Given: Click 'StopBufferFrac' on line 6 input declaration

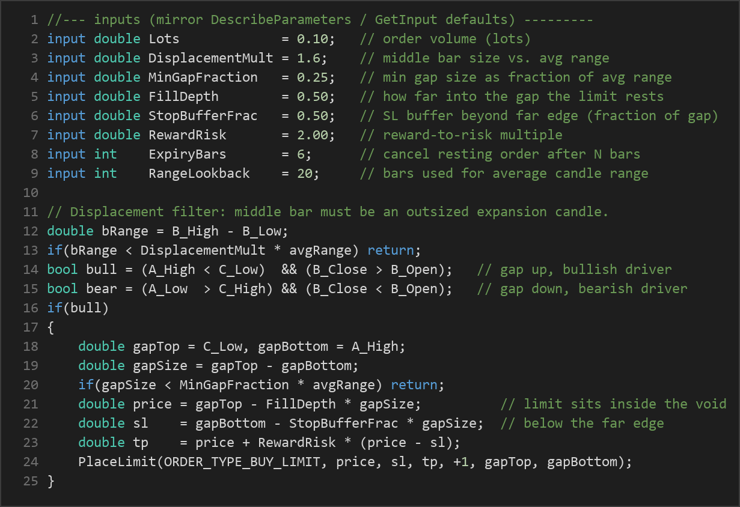Looking at the screenshot, I should coord(203,116).
